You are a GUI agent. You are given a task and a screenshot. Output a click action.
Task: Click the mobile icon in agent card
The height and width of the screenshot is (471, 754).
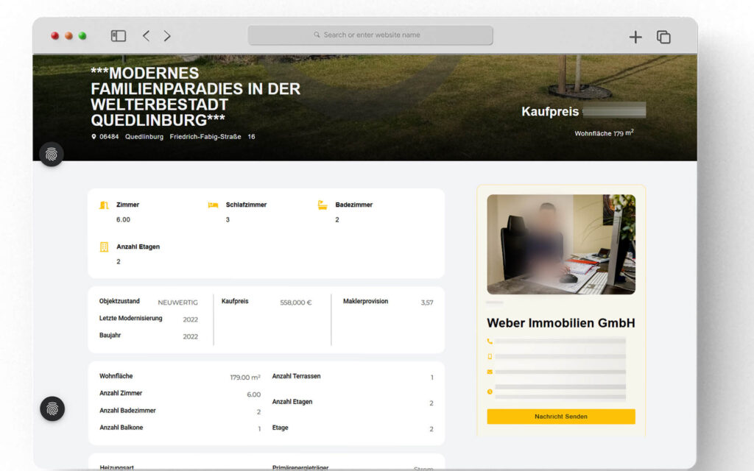(490, 357)
